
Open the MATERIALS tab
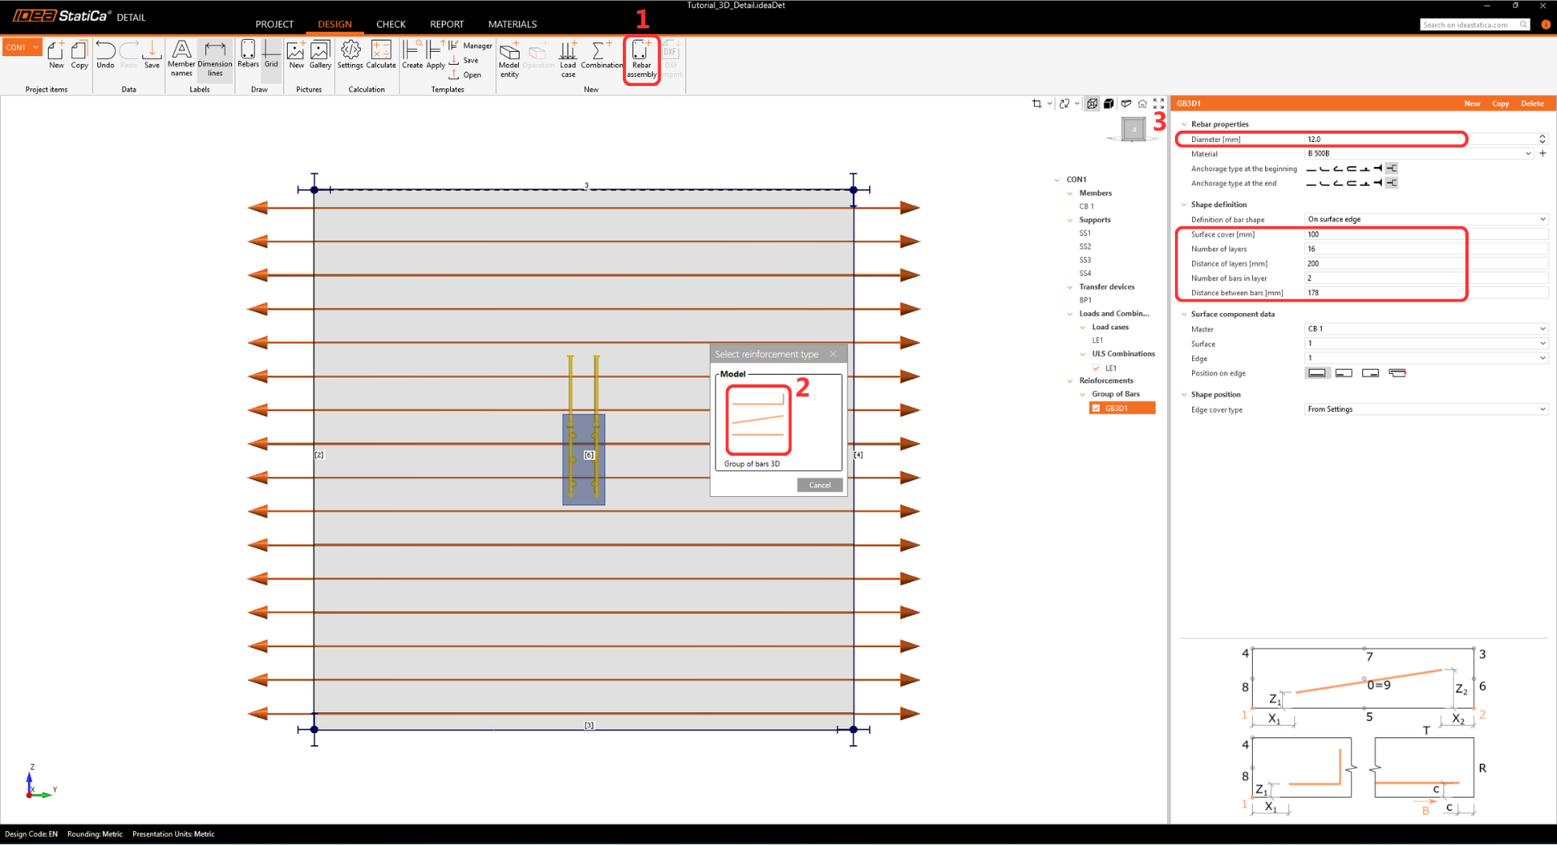click(x=512, y=24)
